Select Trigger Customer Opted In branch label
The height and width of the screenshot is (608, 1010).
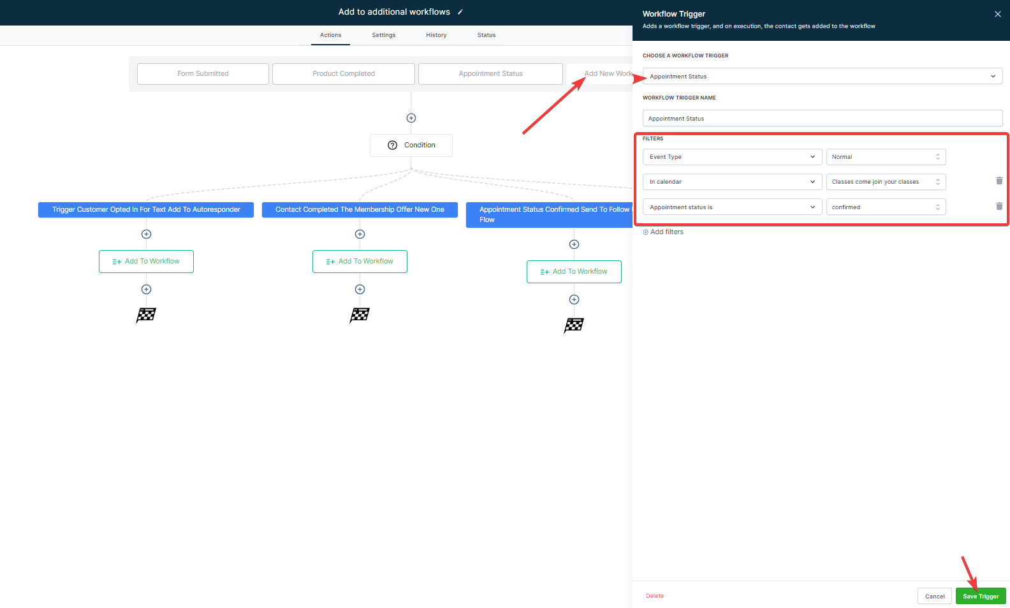pos(146,210)
